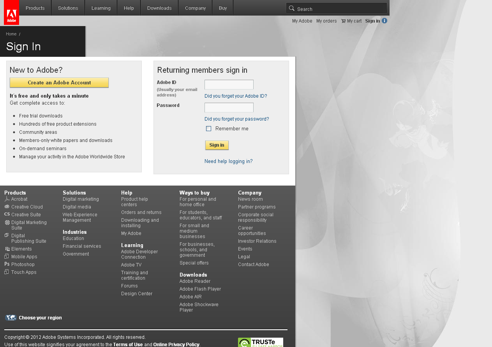Open Partner programs link
Screen dimensions: 492x347
point(257,207)
